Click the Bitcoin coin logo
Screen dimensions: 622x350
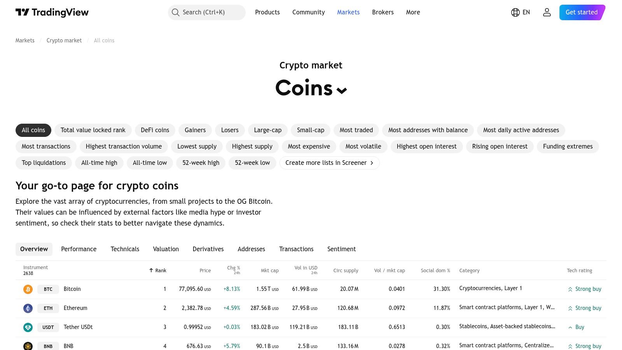(28, 289)
